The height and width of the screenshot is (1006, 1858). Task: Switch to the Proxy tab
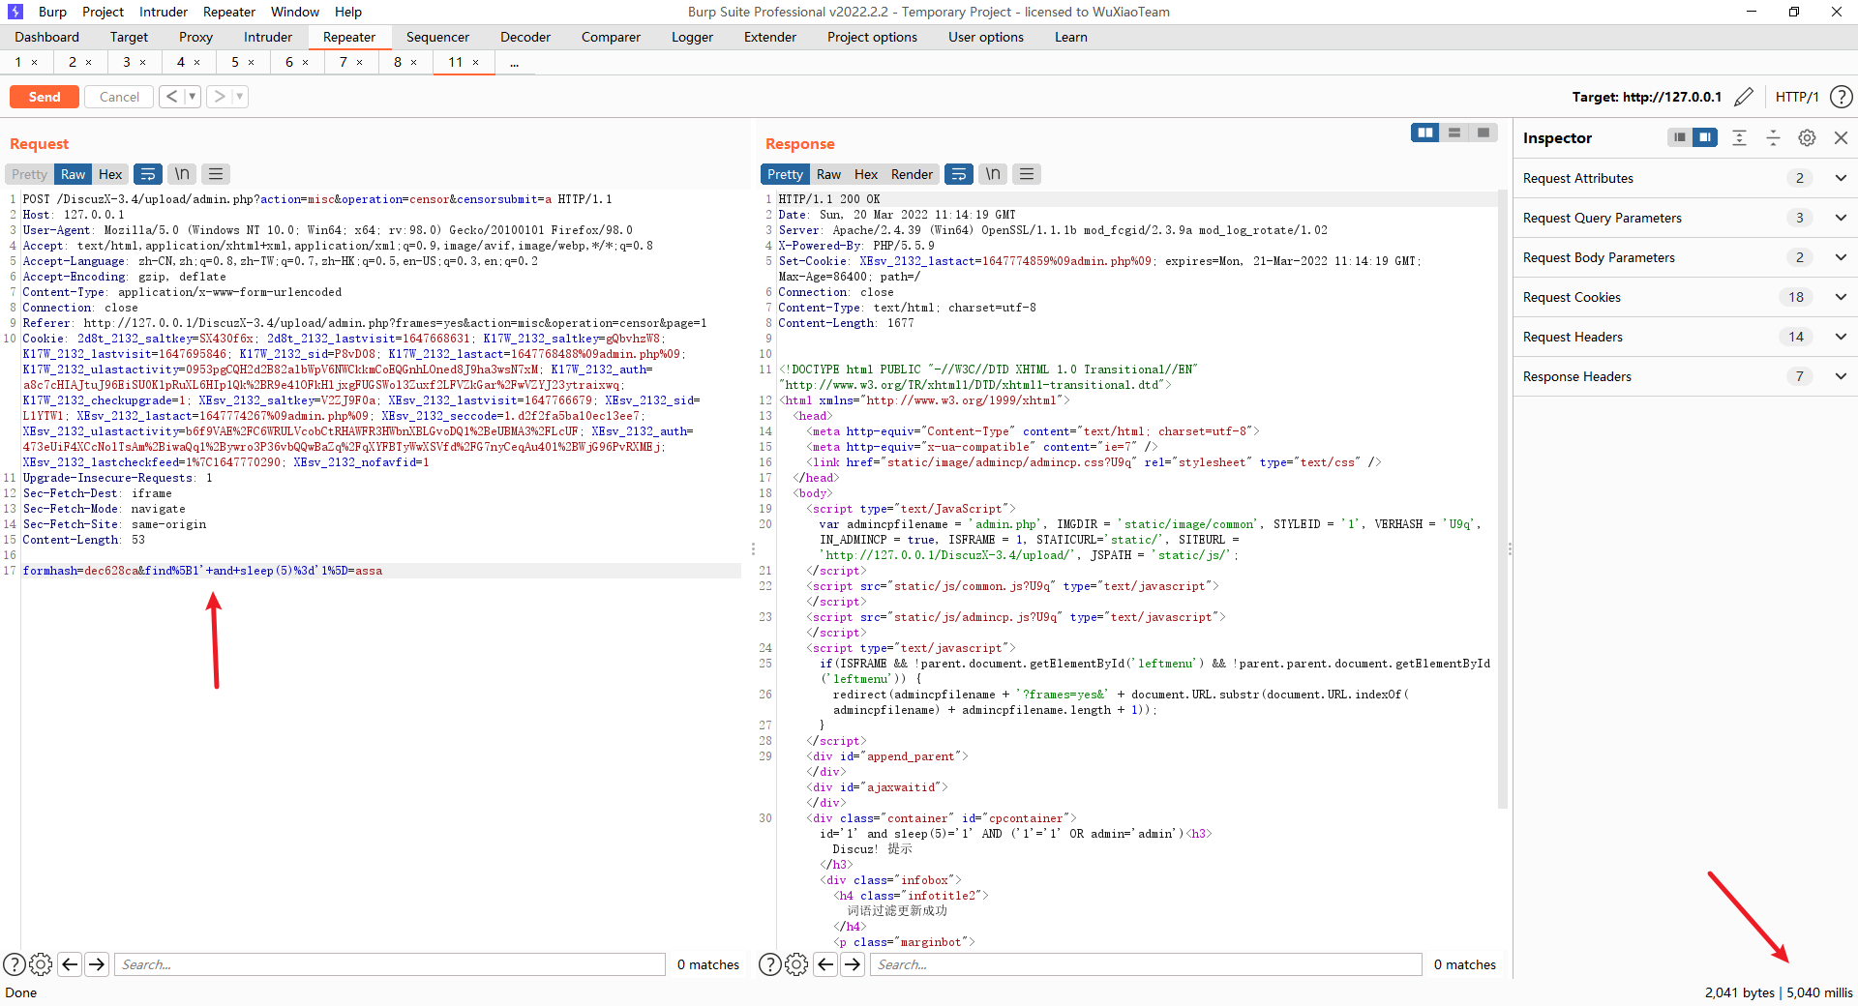(195, 37)
